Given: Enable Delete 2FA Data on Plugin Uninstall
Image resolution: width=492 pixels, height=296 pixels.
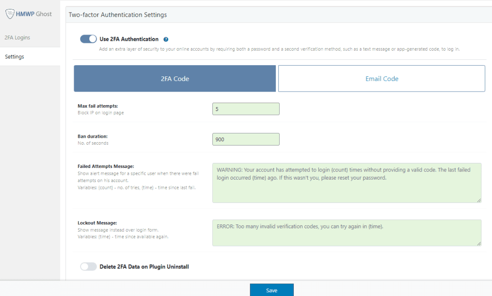Looking at the screenshot, I should click(x=88, y=266).
